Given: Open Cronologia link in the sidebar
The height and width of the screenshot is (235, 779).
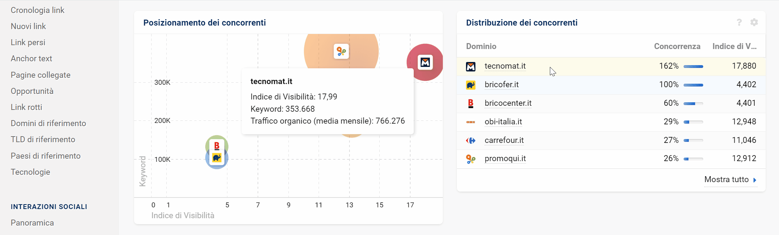Looking at the screenshot, I should pyautogui.click(x=38, y=10).
